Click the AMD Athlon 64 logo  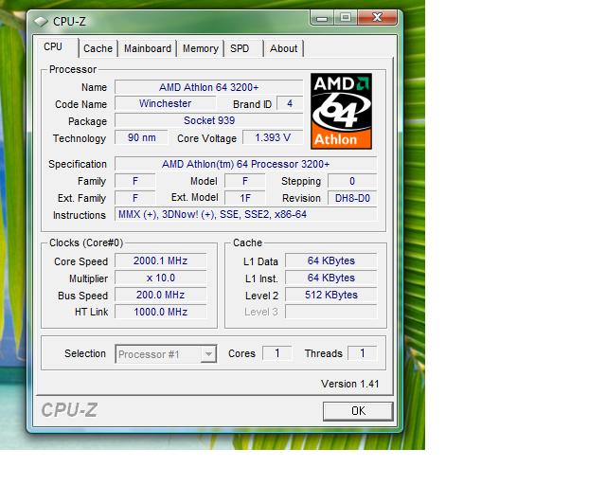[341, 112]
